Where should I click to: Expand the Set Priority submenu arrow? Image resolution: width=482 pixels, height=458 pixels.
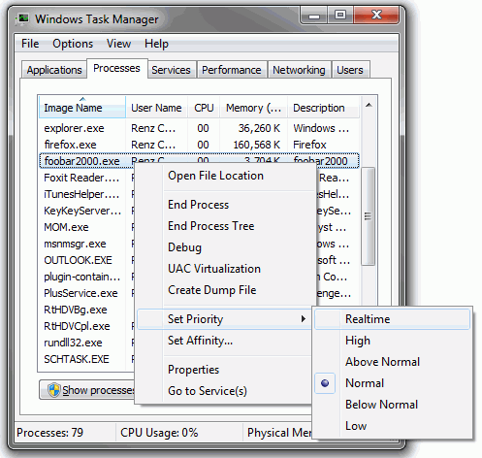coord(303,319)
